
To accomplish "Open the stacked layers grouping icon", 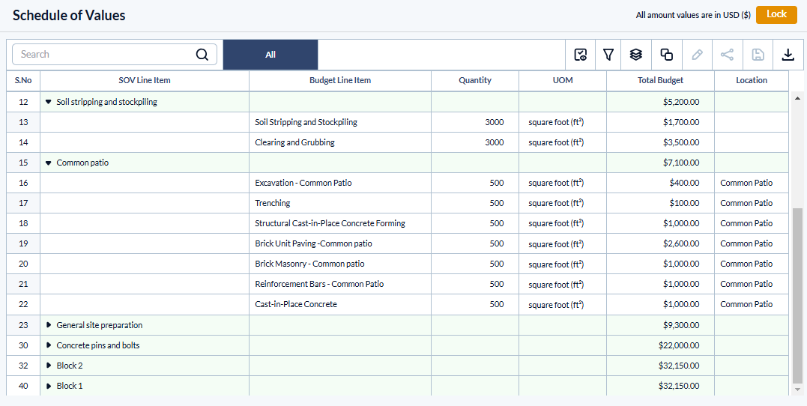I will click(x=636, y=55).
